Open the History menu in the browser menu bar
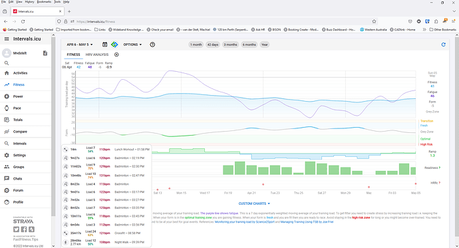Screen dimensions: 459x248 coord(29,2)
